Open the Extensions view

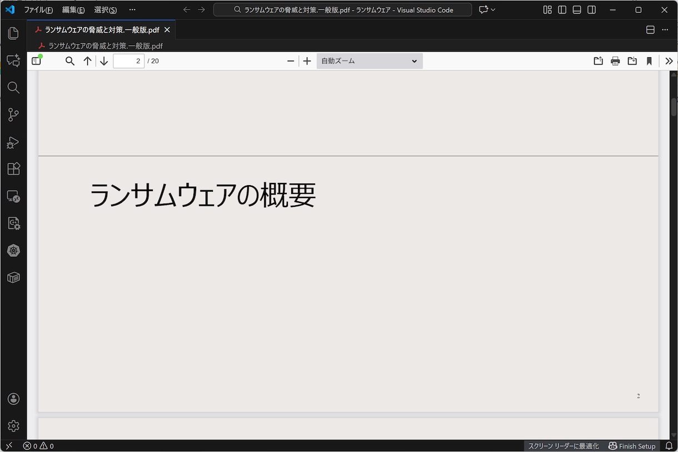(13, 169)
